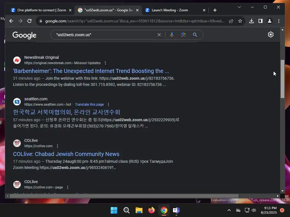The image size is (290, 217).
Task: Submit search with magnifier icon
Action: [x=195, y=35]
